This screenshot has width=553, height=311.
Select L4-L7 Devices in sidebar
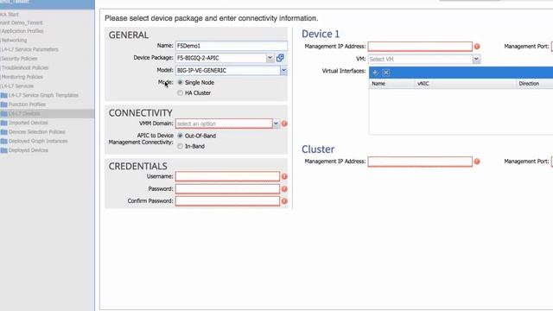pos(24,113)
